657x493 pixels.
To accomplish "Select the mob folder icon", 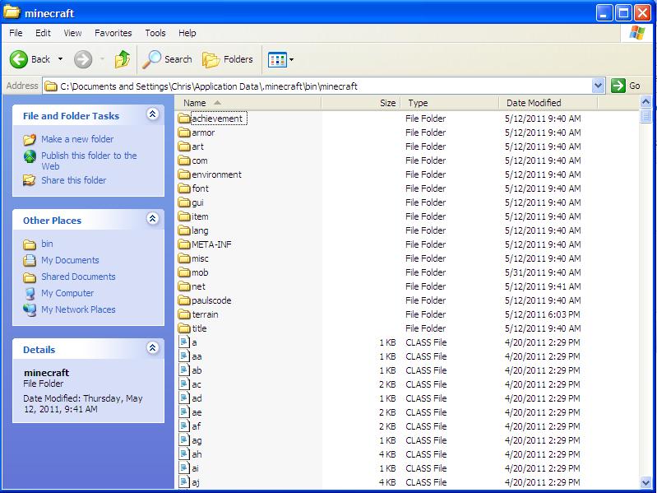I will pyautogui.click(x=184, y=272).
